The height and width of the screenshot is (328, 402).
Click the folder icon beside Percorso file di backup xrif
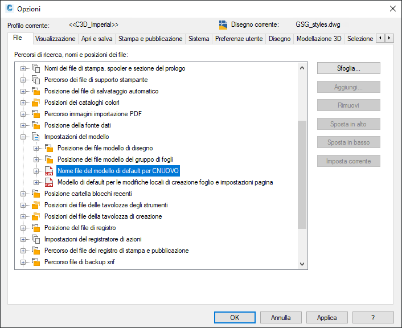(x=36, y=262)
